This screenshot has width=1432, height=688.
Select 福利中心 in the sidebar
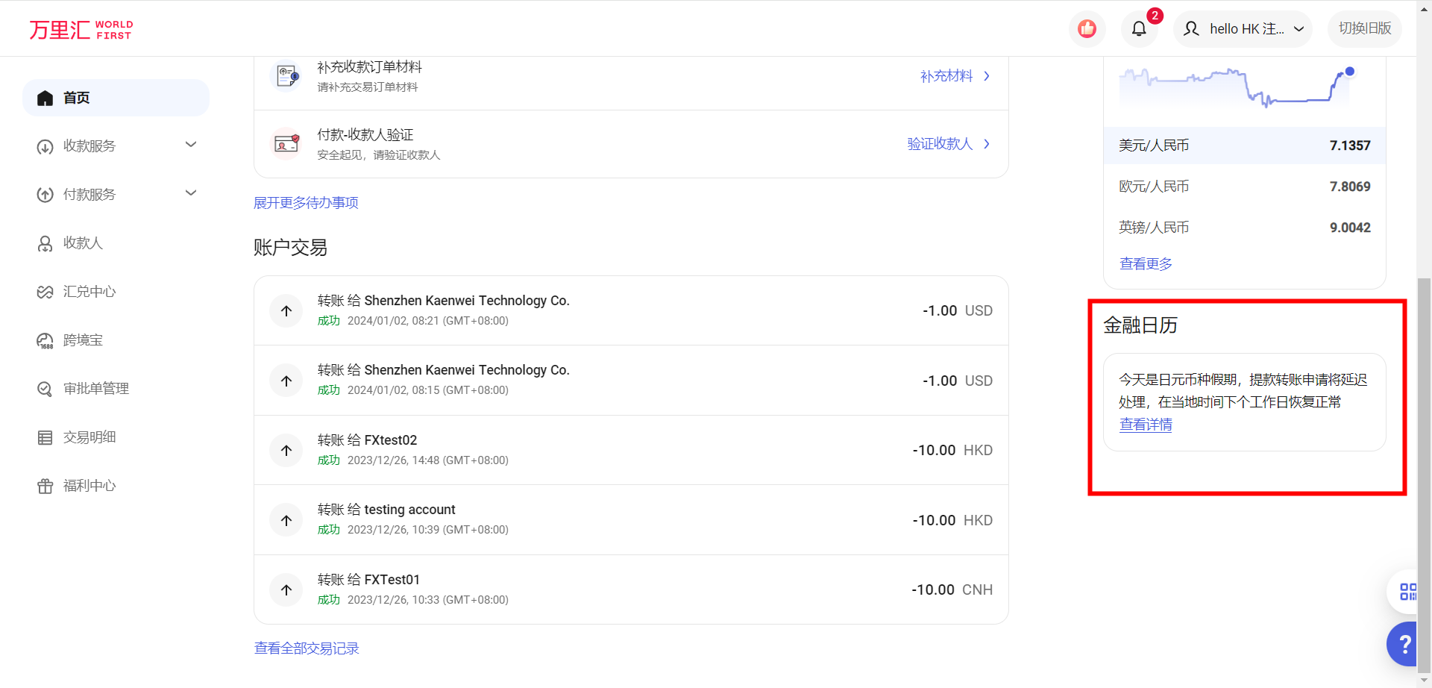click(89, 486)
